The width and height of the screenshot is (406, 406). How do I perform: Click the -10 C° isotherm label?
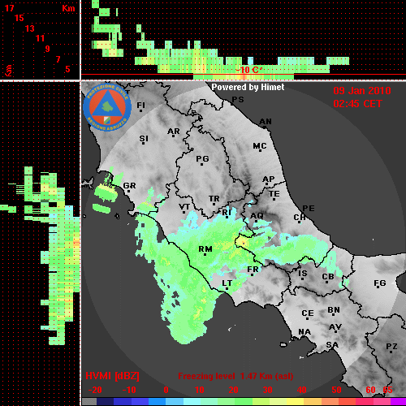[x=248, y=70]
